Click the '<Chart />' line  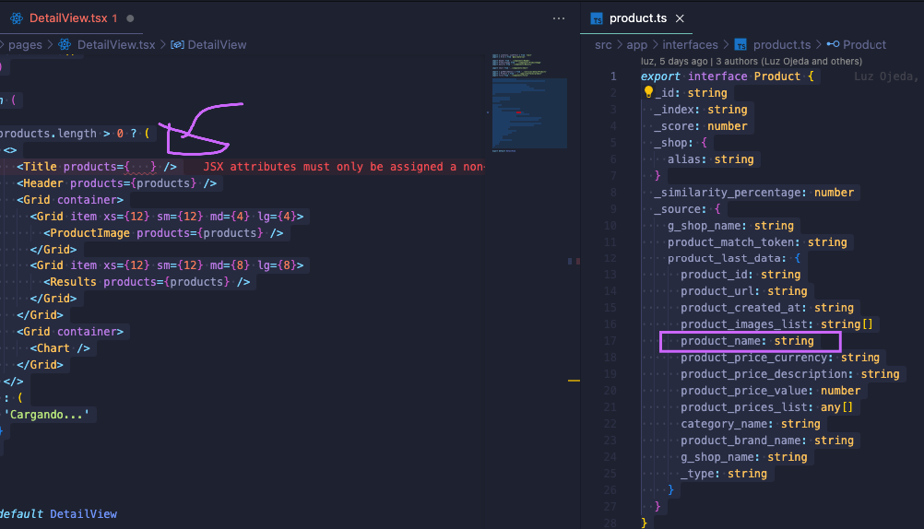(x=60, y=348)
